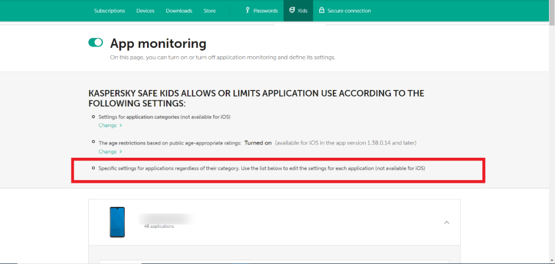Click the page description below App monitoring
This screenshot has height=264, width=555.
pos(223,57)
